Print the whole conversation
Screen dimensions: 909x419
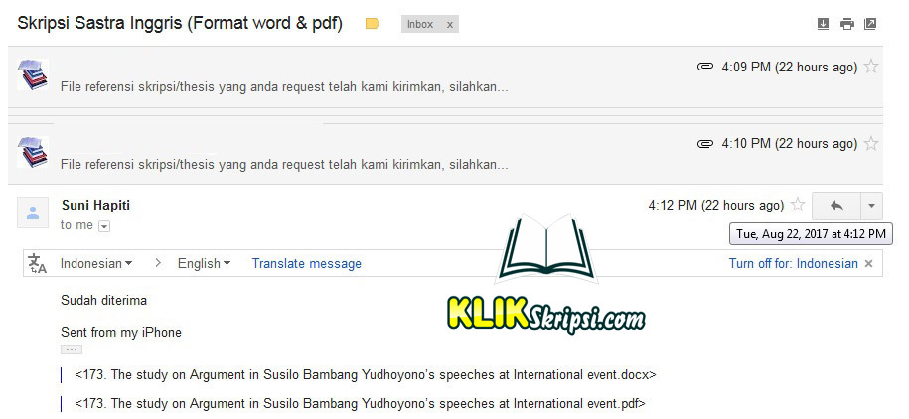coord(847,24)
